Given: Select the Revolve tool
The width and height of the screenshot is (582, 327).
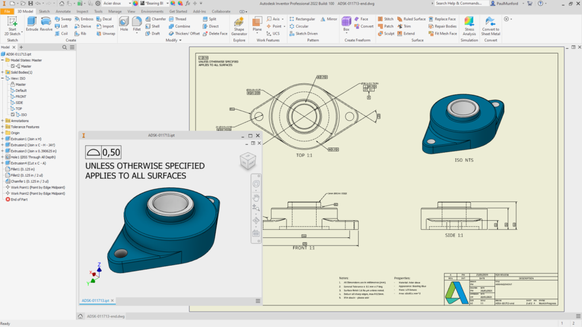Looking at the screenshot, I should click(46, 24).
